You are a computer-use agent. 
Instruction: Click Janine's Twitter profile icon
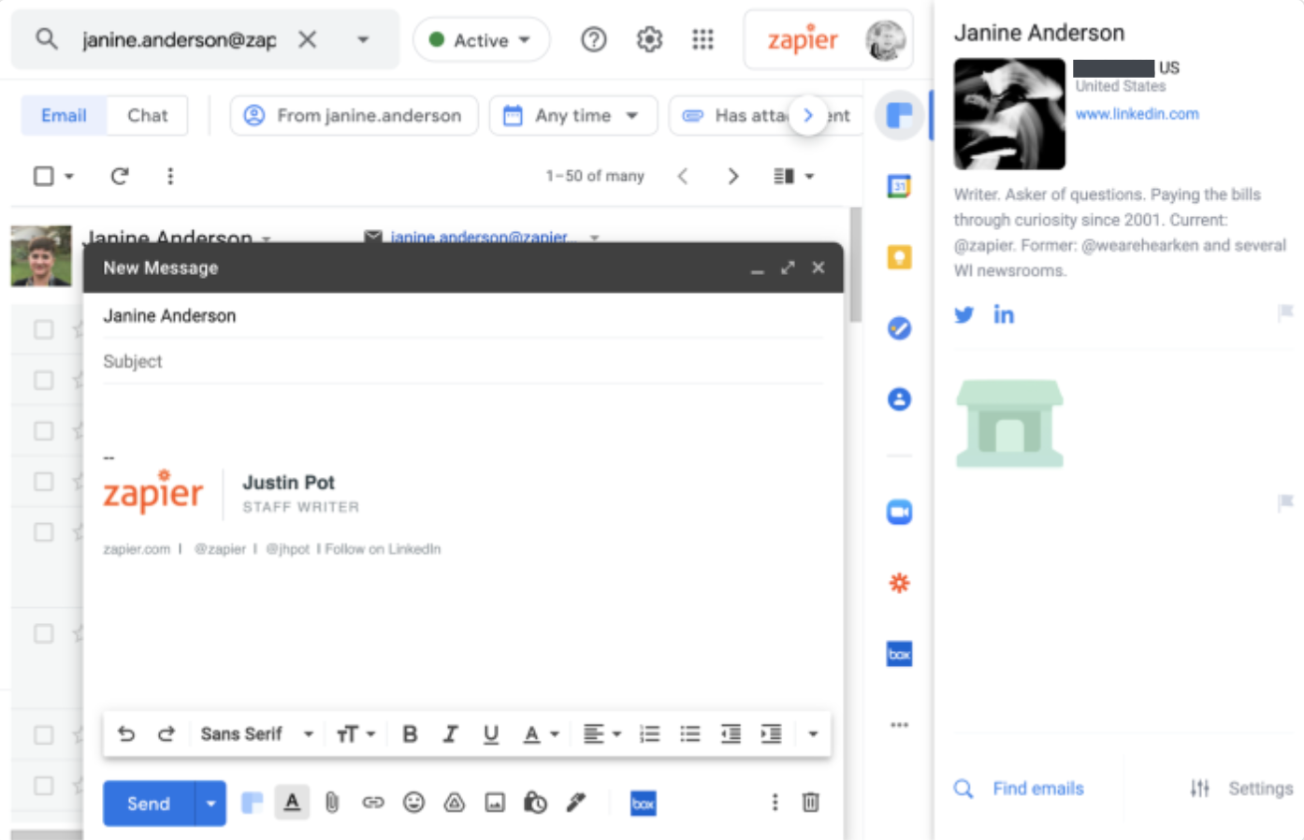(x=964, y=314)
